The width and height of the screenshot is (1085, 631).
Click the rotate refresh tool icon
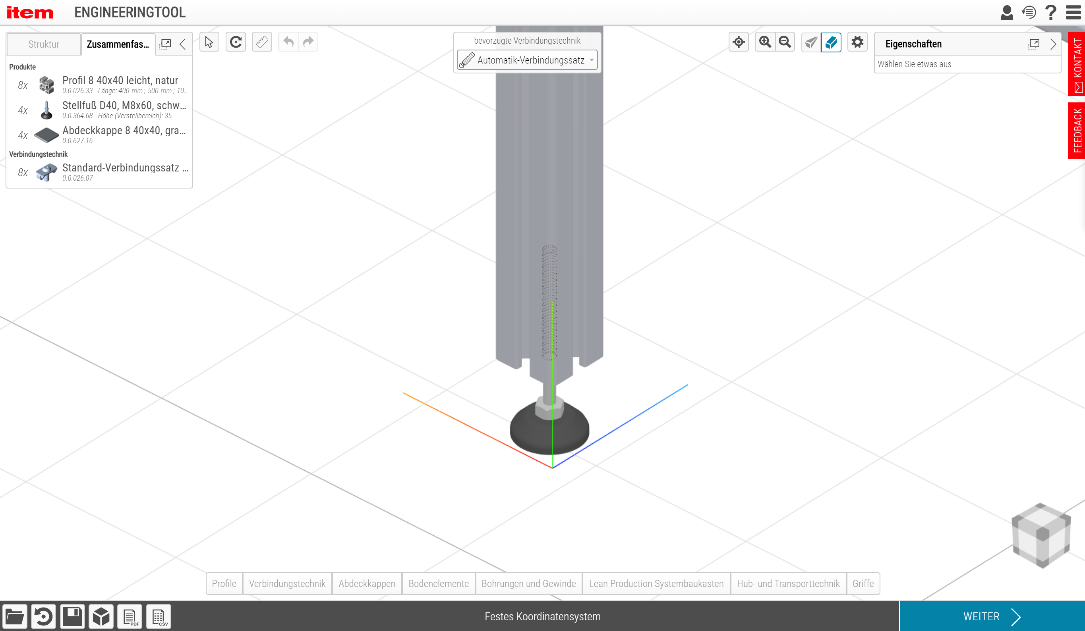pos(236,42)
